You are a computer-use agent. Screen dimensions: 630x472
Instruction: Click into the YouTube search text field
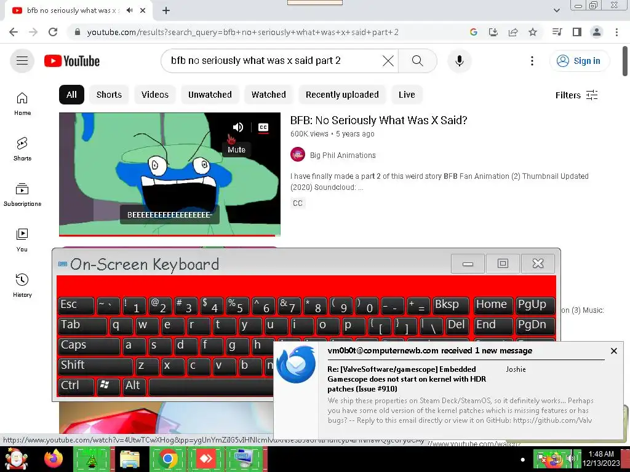point(273,61)
